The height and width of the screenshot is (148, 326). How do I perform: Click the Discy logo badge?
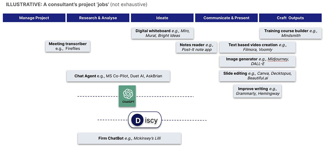click(145, 120)
